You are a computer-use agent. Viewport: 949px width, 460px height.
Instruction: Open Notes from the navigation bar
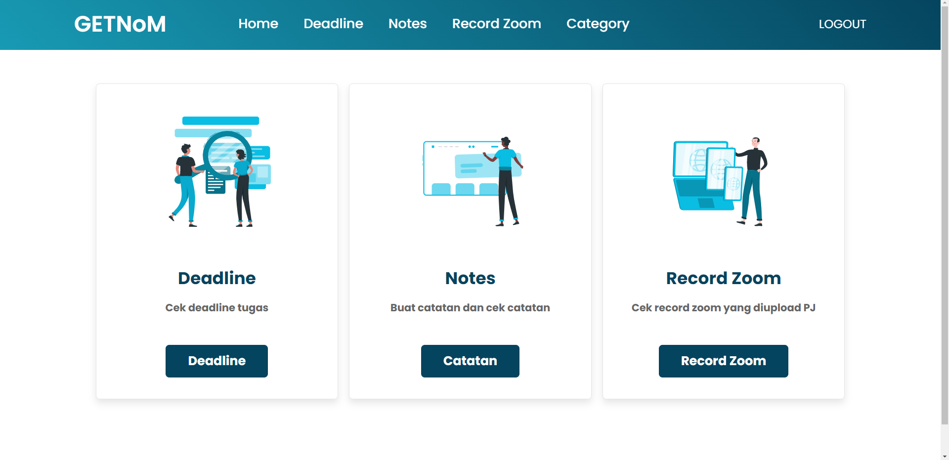(407, 24)
